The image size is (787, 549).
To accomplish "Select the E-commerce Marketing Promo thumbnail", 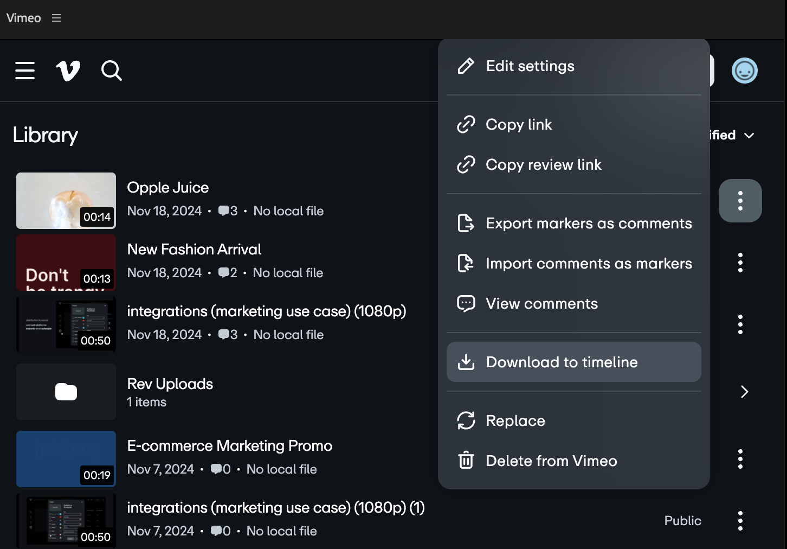I will (66, 459).
